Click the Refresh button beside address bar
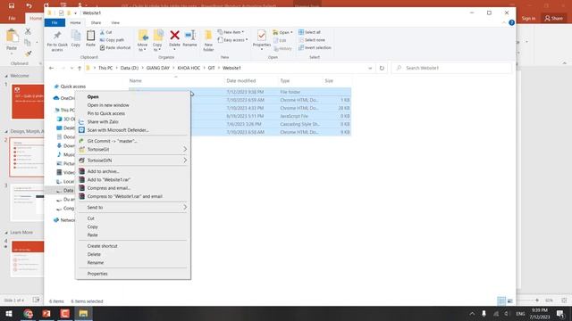Screen dimensions: 572x321 point(382,68)
